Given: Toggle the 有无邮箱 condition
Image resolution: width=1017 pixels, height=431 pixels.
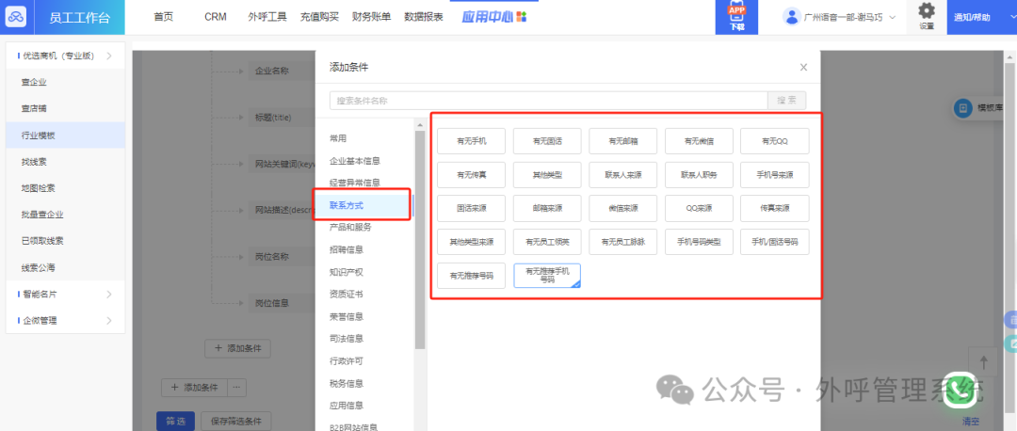Looking at the screenshot, I should tap(622, 140).
